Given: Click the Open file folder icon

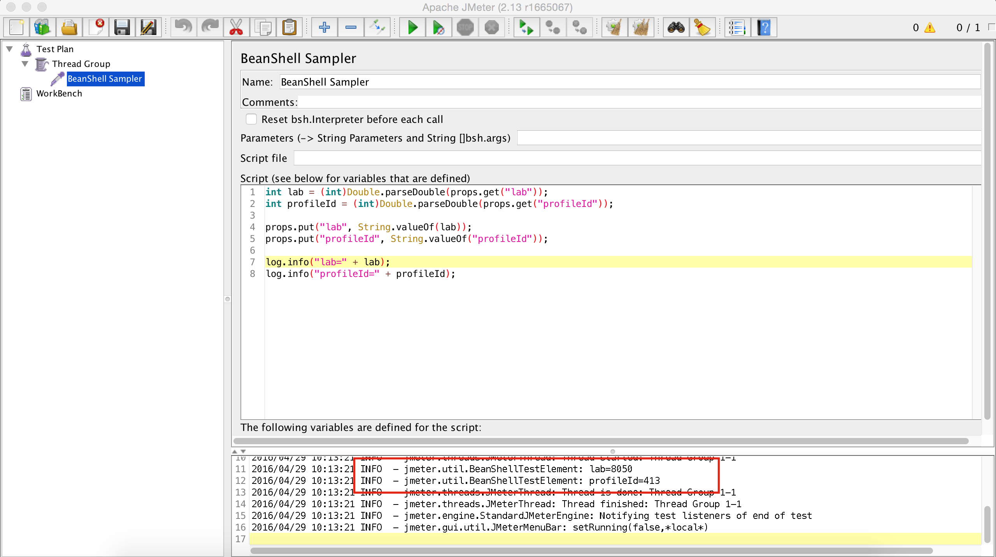Looking at the screenshot, I should 69,28.
